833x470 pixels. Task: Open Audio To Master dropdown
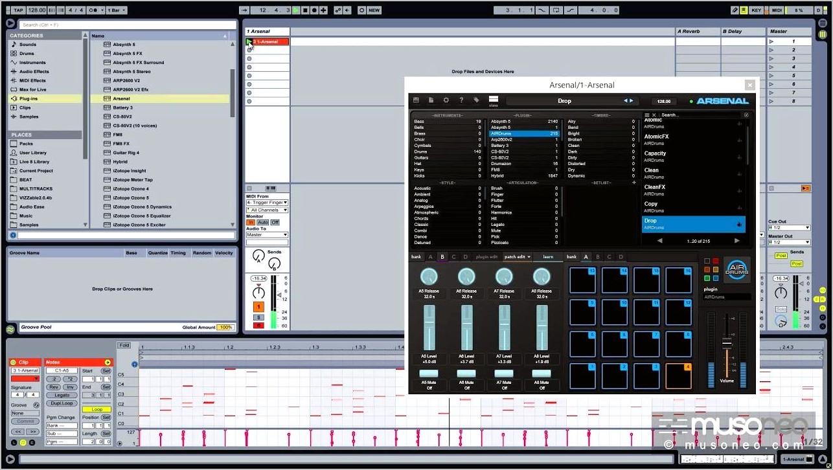267,234
